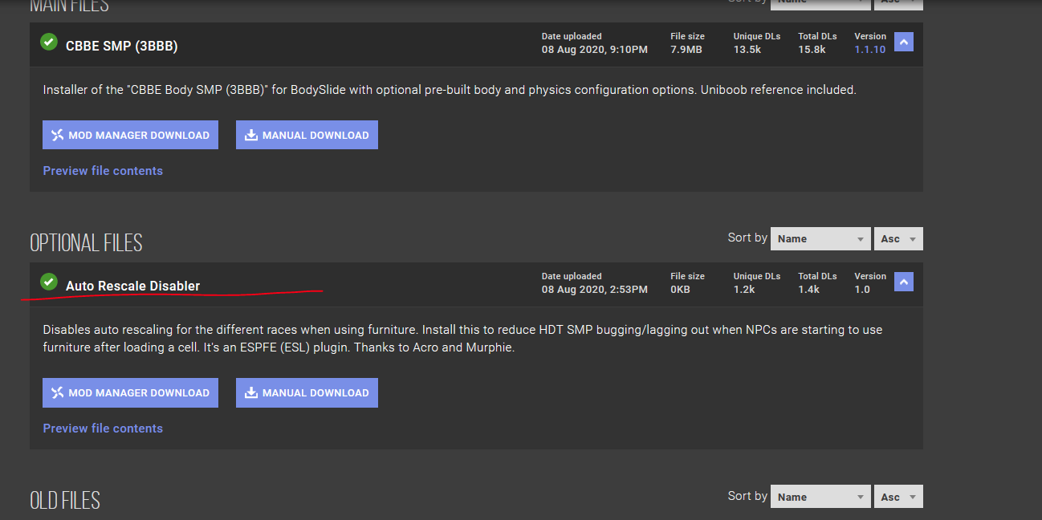Click the green checkmark beside Auto Rescale Disabler

[49, 281]
